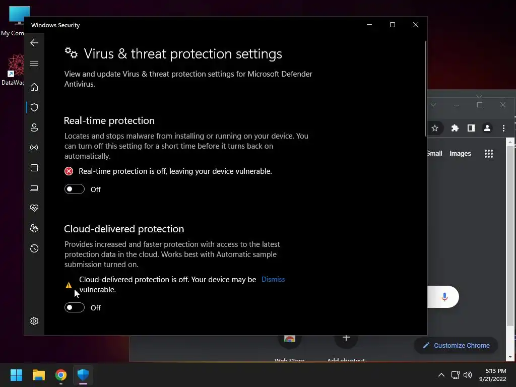The width and height of the screenshot is (516, 387).
Task: Select the DataWag desktop shortcut
Action: coord(13,70)
